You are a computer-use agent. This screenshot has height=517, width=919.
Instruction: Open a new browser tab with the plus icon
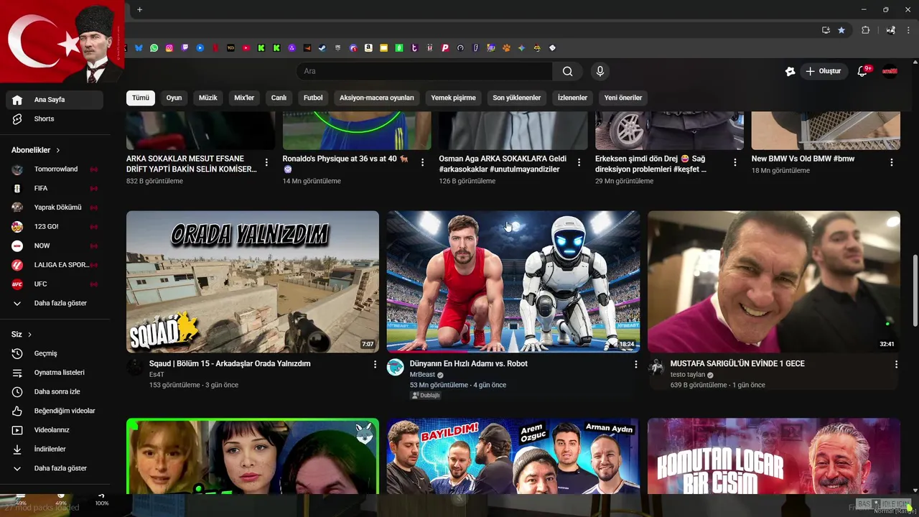coord(140,9)
